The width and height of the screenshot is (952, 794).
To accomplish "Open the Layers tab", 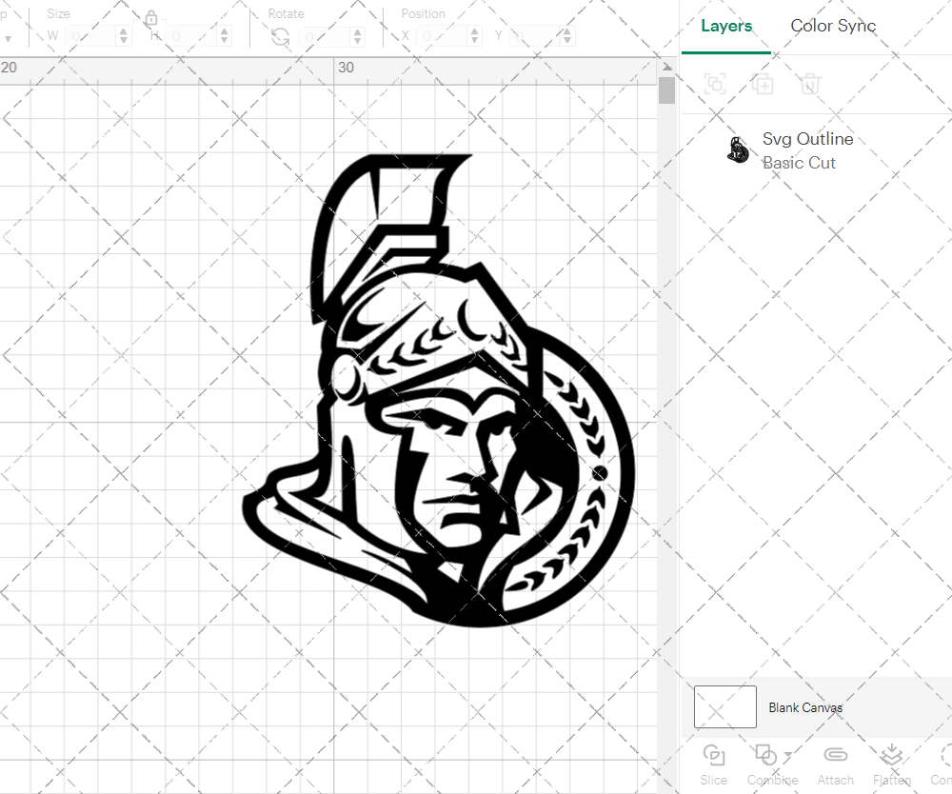I will tap(725, 26).
